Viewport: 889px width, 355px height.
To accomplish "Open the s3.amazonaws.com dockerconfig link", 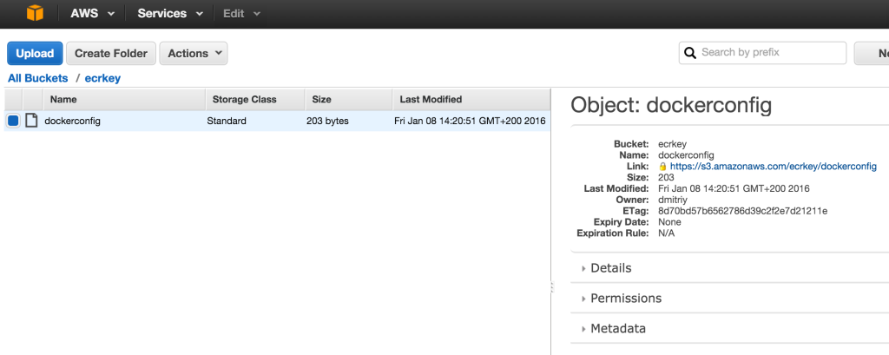I will pos(774,167).
